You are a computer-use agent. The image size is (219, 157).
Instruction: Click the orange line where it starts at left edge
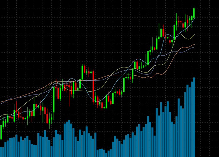tap(1, 102)
